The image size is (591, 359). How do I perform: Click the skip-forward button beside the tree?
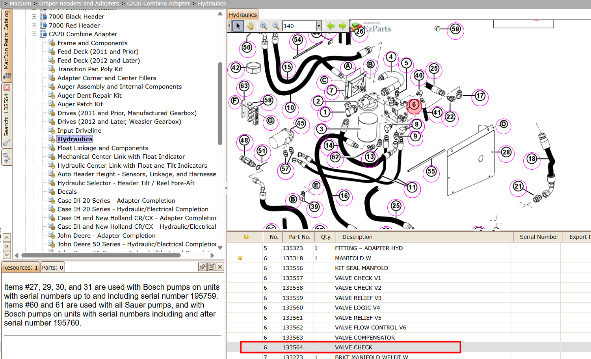[7, 246]
